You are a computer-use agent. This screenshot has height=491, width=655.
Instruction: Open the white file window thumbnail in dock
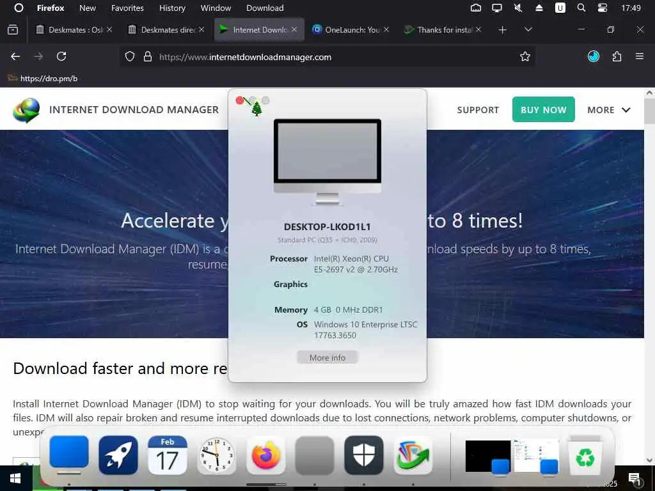coord(537,456)
